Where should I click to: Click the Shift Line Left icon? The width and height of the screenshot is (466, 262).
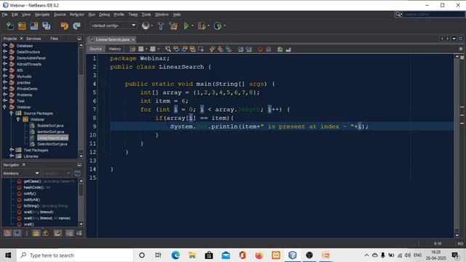(240, 49)
